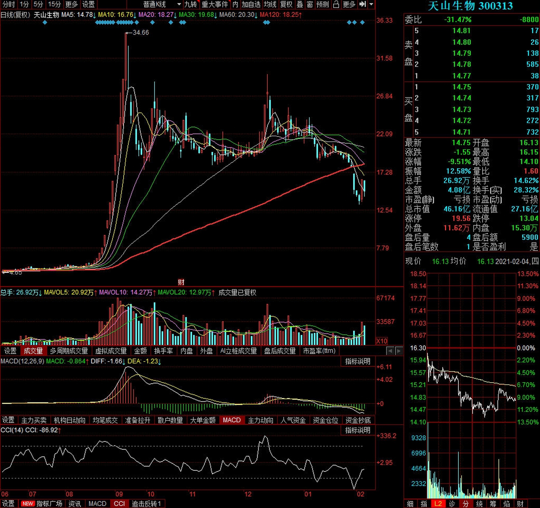
Task: Switch to 5分 minute chart
Action: pos(38,4)
